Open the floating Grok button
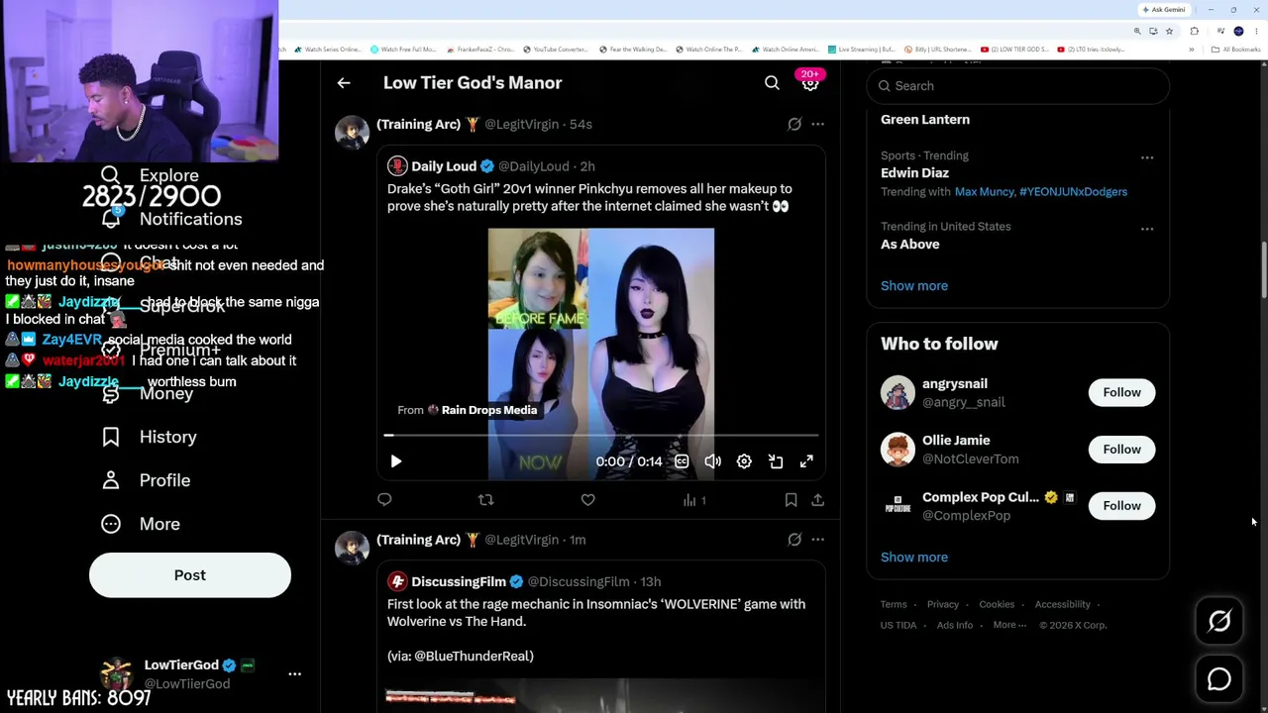 [x=1219, y=621]
